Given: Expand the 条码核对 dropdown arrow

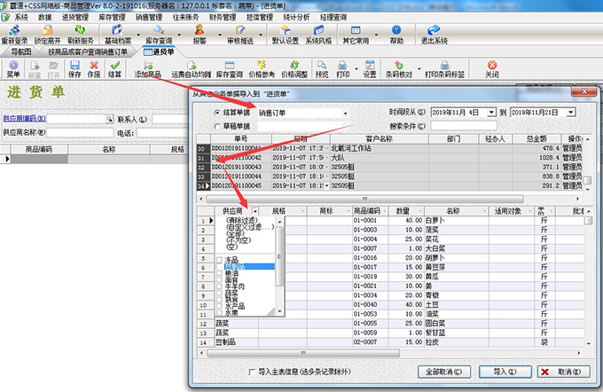Looking at the screenshot, I should [419, 69].
